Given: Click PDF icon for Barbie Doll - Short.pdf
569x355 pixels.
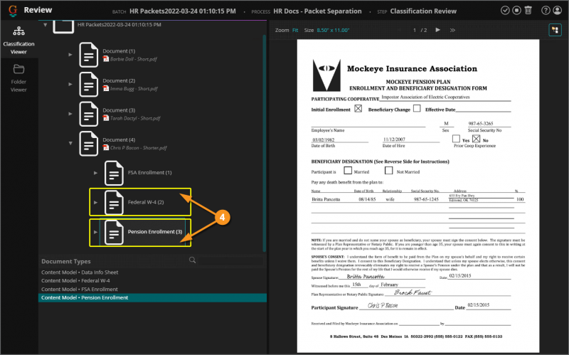Looking at the screenshot, I should tap(105, 59).
